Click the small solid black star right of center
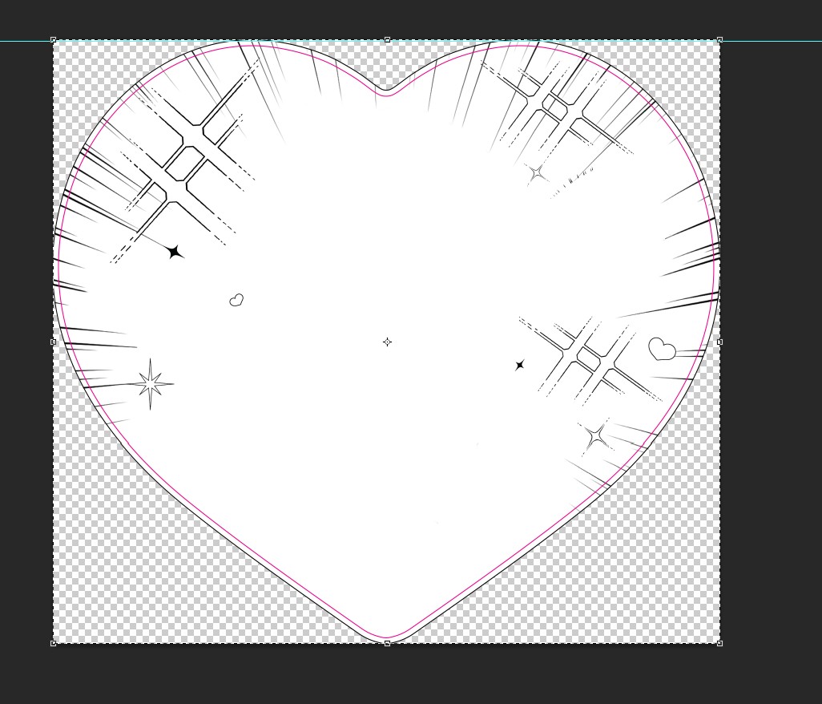This screenshot has height=704, width=822. coord(520,365)
